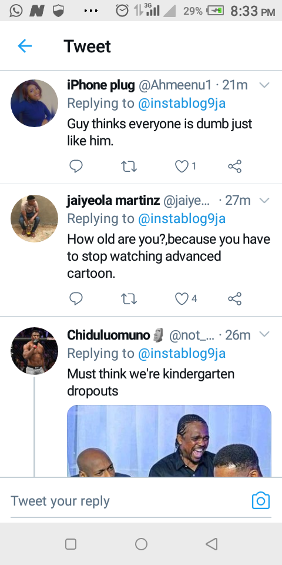The width and height of the screenshot is (282, 565).
Task: Like the tweet from iPhone plug
Action: [x=182, y=166]
